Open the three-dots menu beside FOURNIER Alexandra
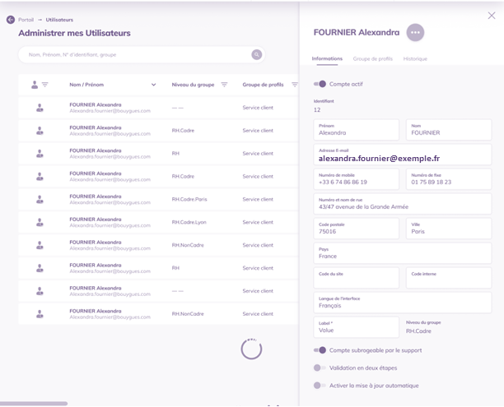This screenshot has height=407, width=504. [x=415, y=32]
